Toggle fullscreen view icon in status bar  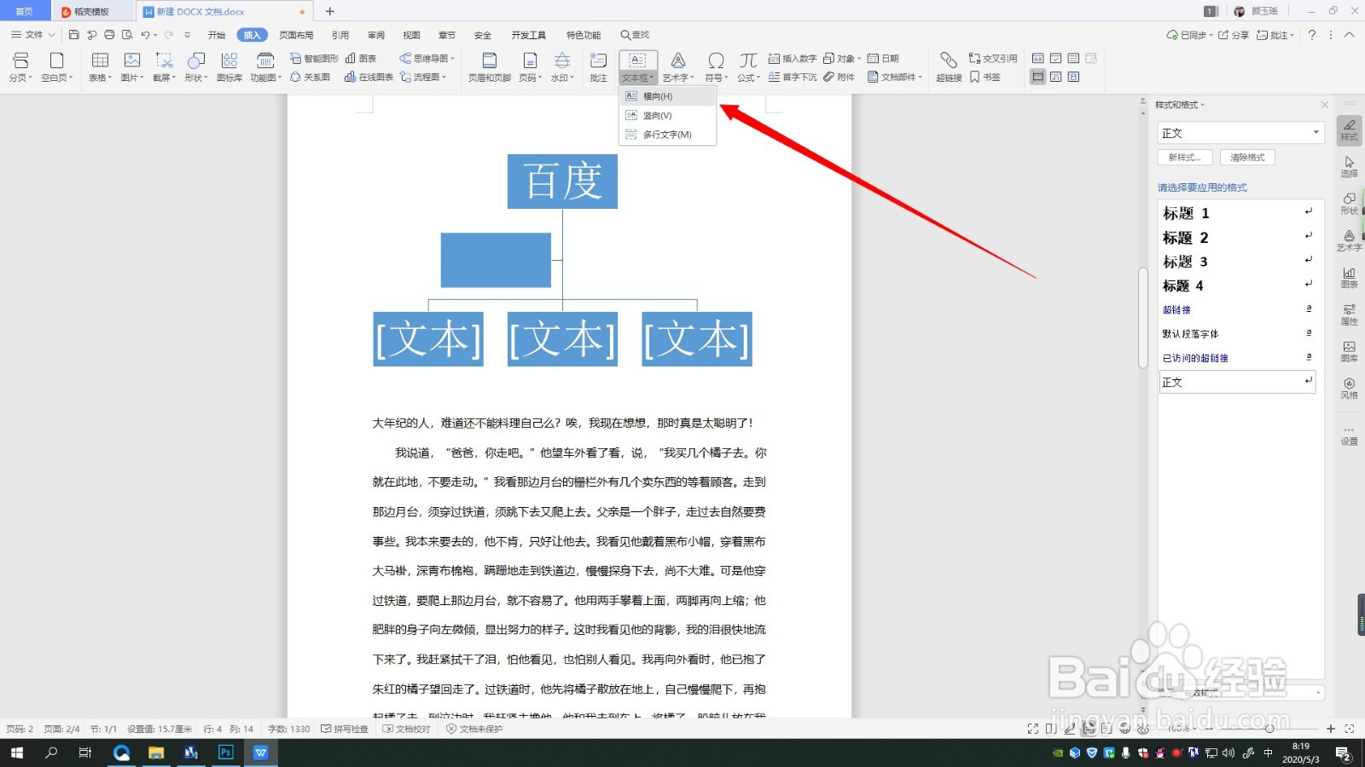pyautogui.click(x=1032, y=729)
